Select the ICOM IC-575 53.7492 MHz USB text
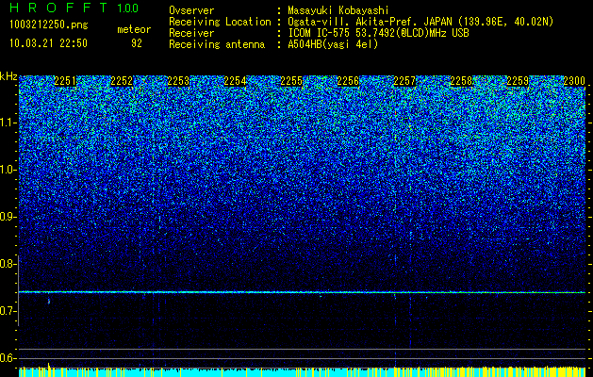The width and height of the screenshot is (593, 377). point(378,34)
